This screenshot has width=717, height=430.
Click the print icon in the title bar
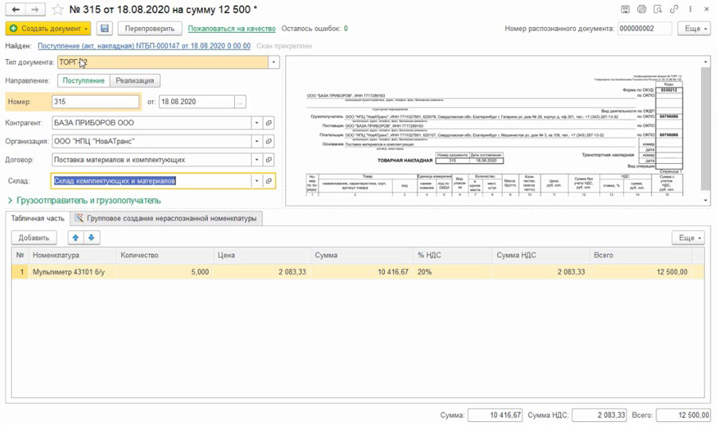641,10
